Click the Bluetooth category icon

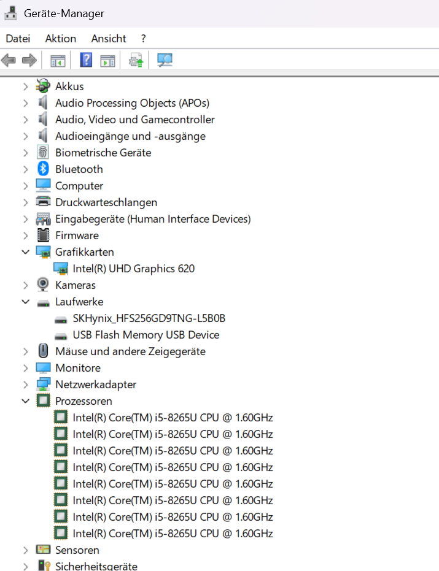[43, 169]
